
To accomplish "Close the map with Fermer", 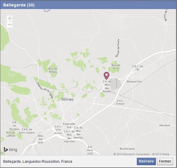I will pyautogui.click(x=165, y=161).
